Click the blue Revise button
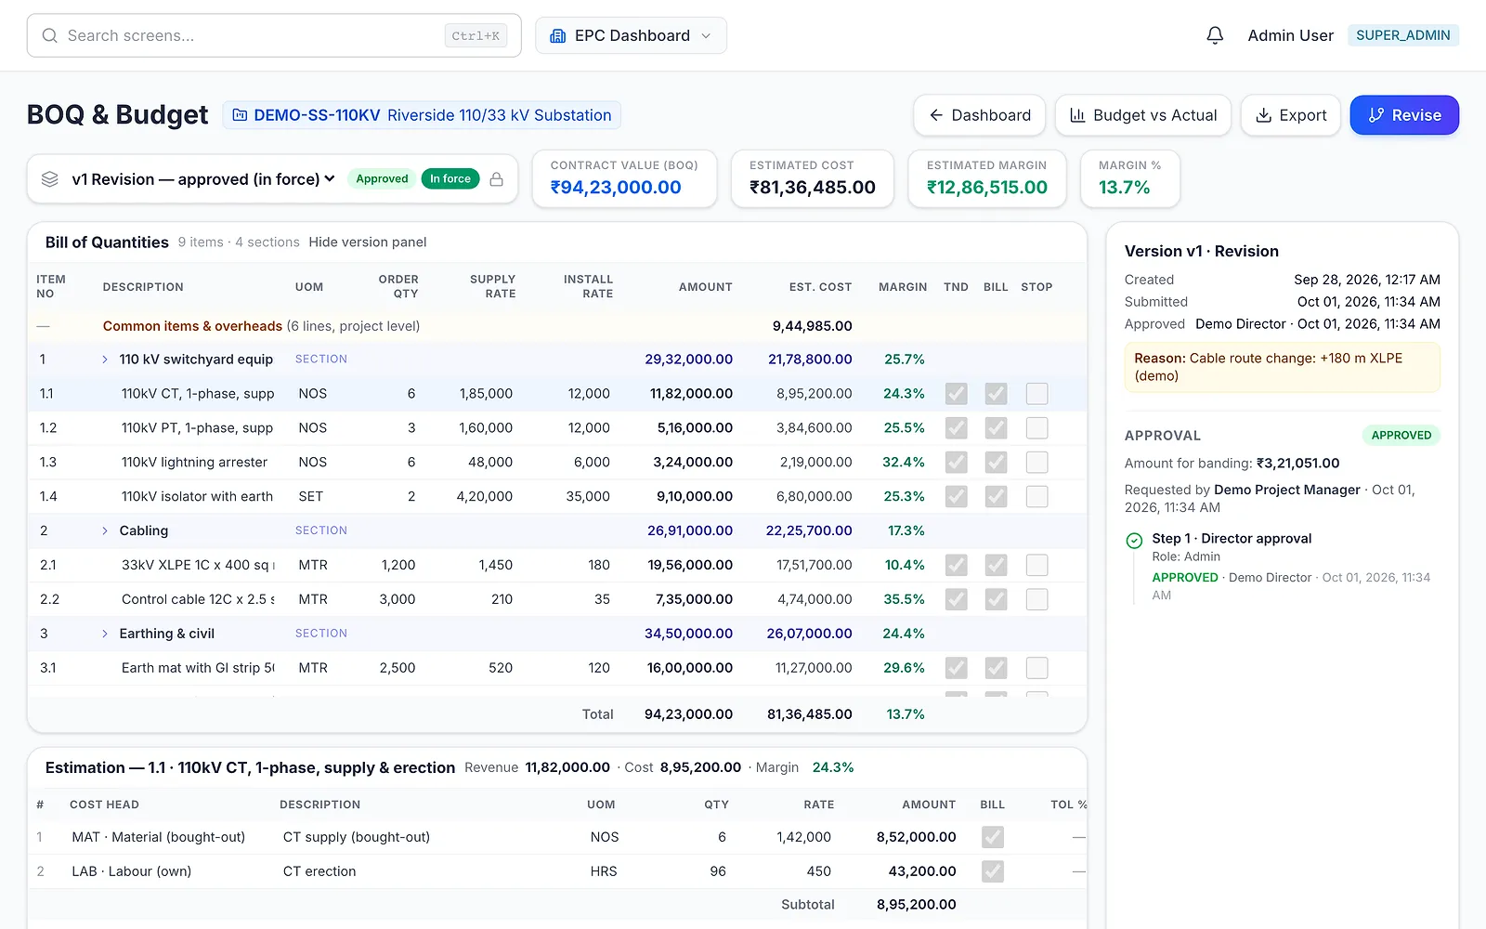This screenshot has height=929, width=1486. pos(1404,115)
